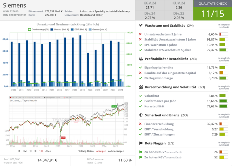Click the Div.23 metric tile

click(179, 16)
